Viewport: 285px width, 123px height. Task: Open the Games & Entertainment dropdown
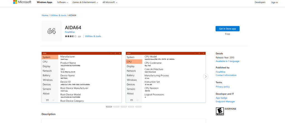coord(85,2)
